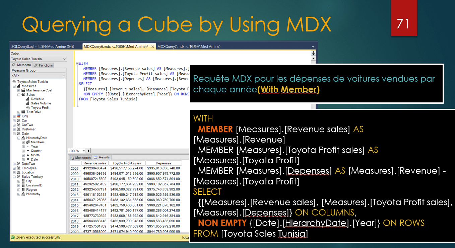455x248 pixels.
Task: Open the Functions tab
Action: 44,65
